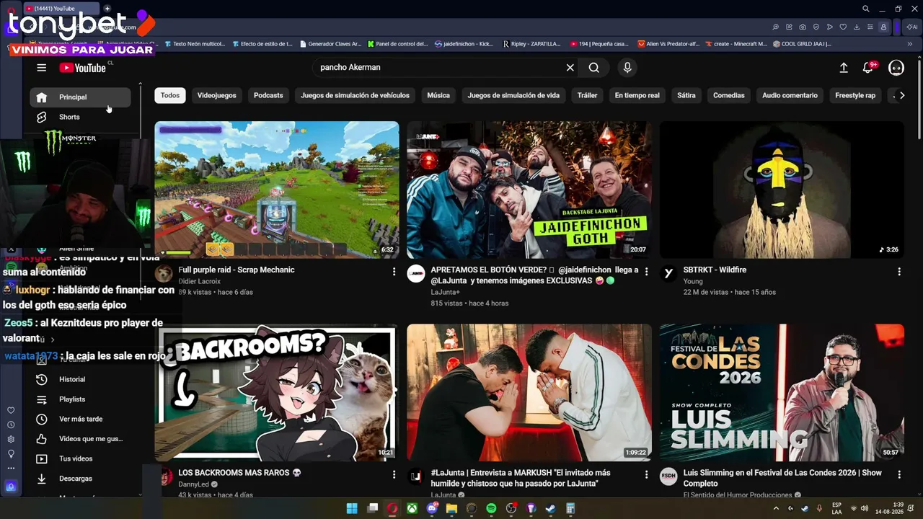923x519 pixels.
Task: Open Spotify from the taskbar
Action: pos(491,509)
